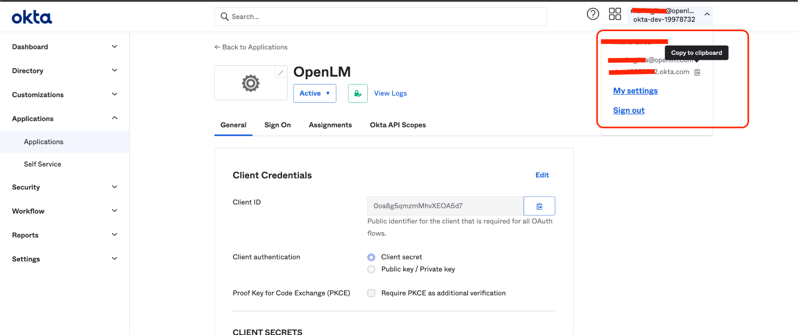Expand the Security sidebar section

coord(115,187)
